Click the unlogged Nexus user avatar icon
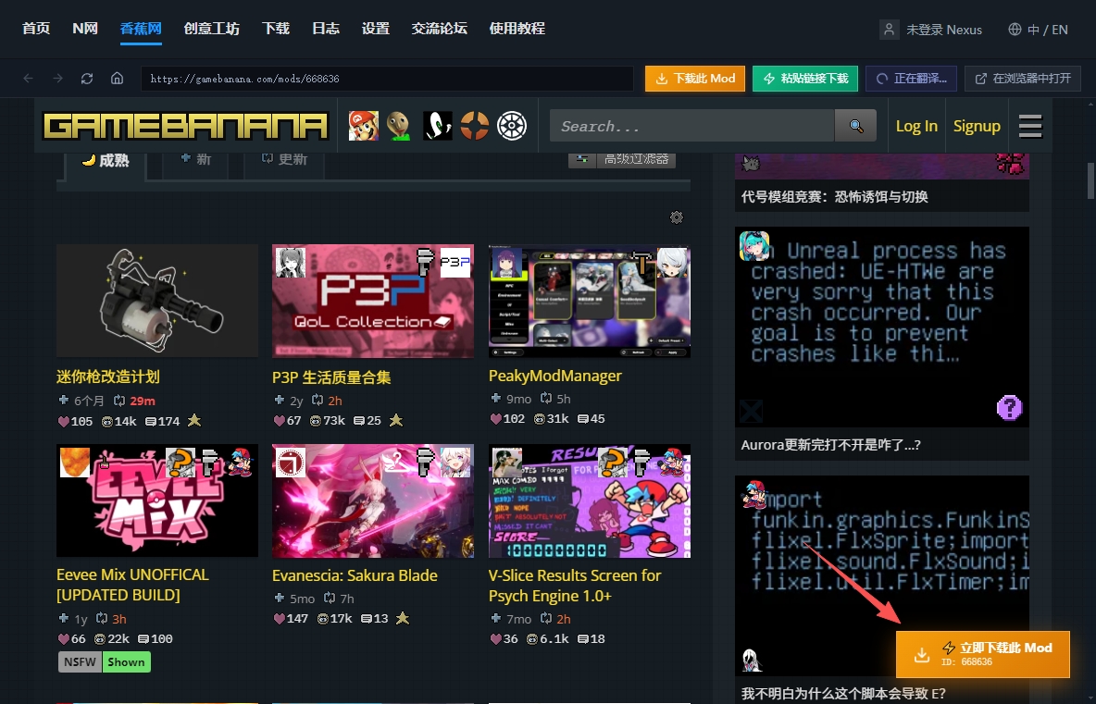The image size is (1096, 704). pyautogui.click(x=889, y=30)
